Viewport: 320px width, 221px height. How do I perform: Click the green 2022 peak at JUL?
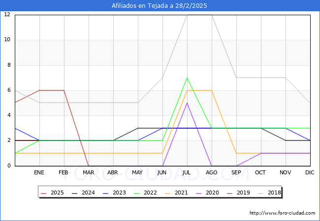click(x=187, y=78)
